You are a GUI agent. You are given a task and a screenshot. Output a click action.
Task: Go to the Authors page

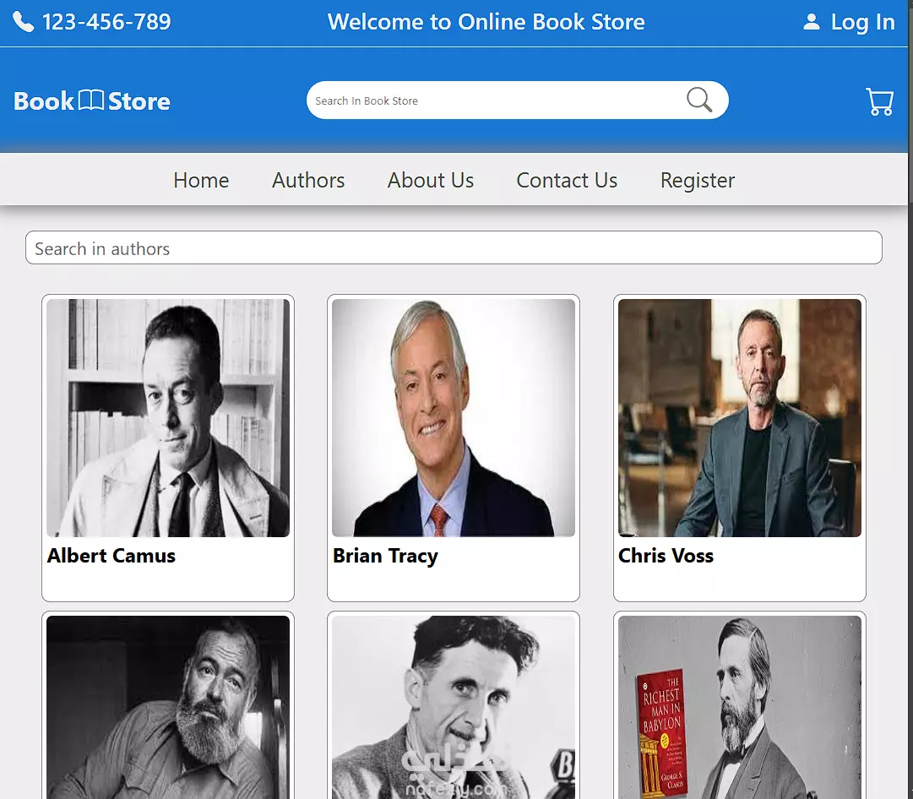[x=308, y=180]
